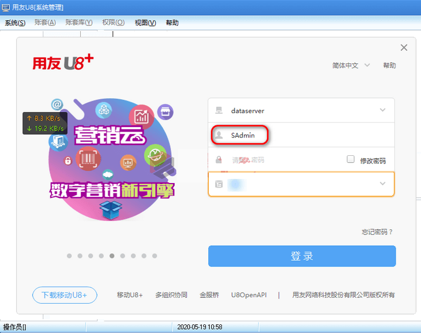Screen dimensions: 421x333
Task: Click 用友网络科技股份有限公司版权所有 text
Action: 343,295
